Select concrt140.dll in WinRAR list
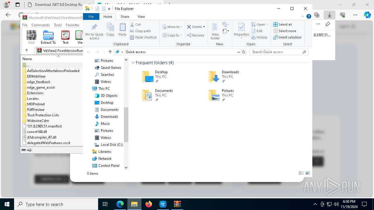The height and width of the screenshot is (210, 374). [x=34, y=132]
